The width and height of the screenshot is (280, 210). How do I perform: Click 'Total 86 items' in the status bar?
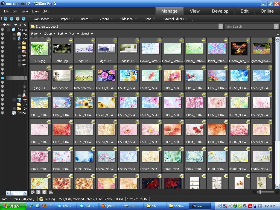pyautogui.click(x=11, y=199)
